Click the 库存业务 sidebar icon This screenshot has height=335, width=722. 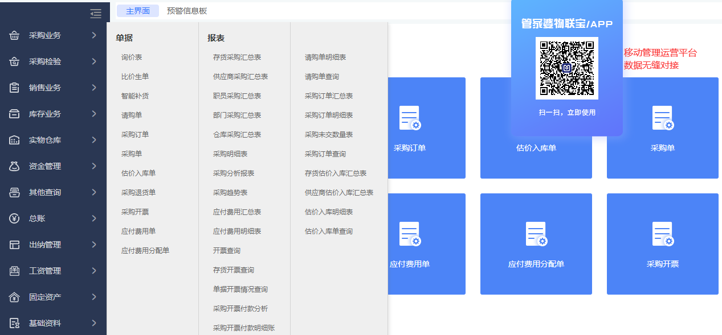point(15,114)
